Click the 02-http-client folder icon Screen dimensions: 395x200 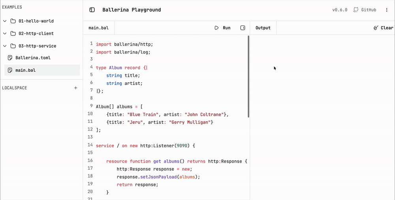click(x=13, y=33)
